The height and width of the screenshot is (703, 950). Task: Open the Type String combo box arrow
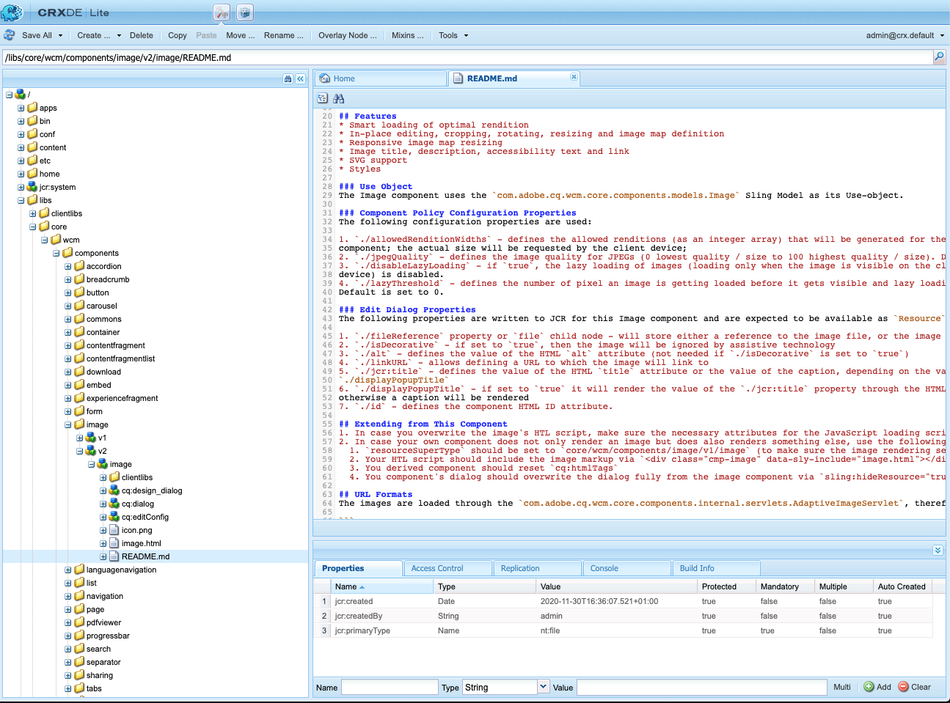tap(544, 687)
